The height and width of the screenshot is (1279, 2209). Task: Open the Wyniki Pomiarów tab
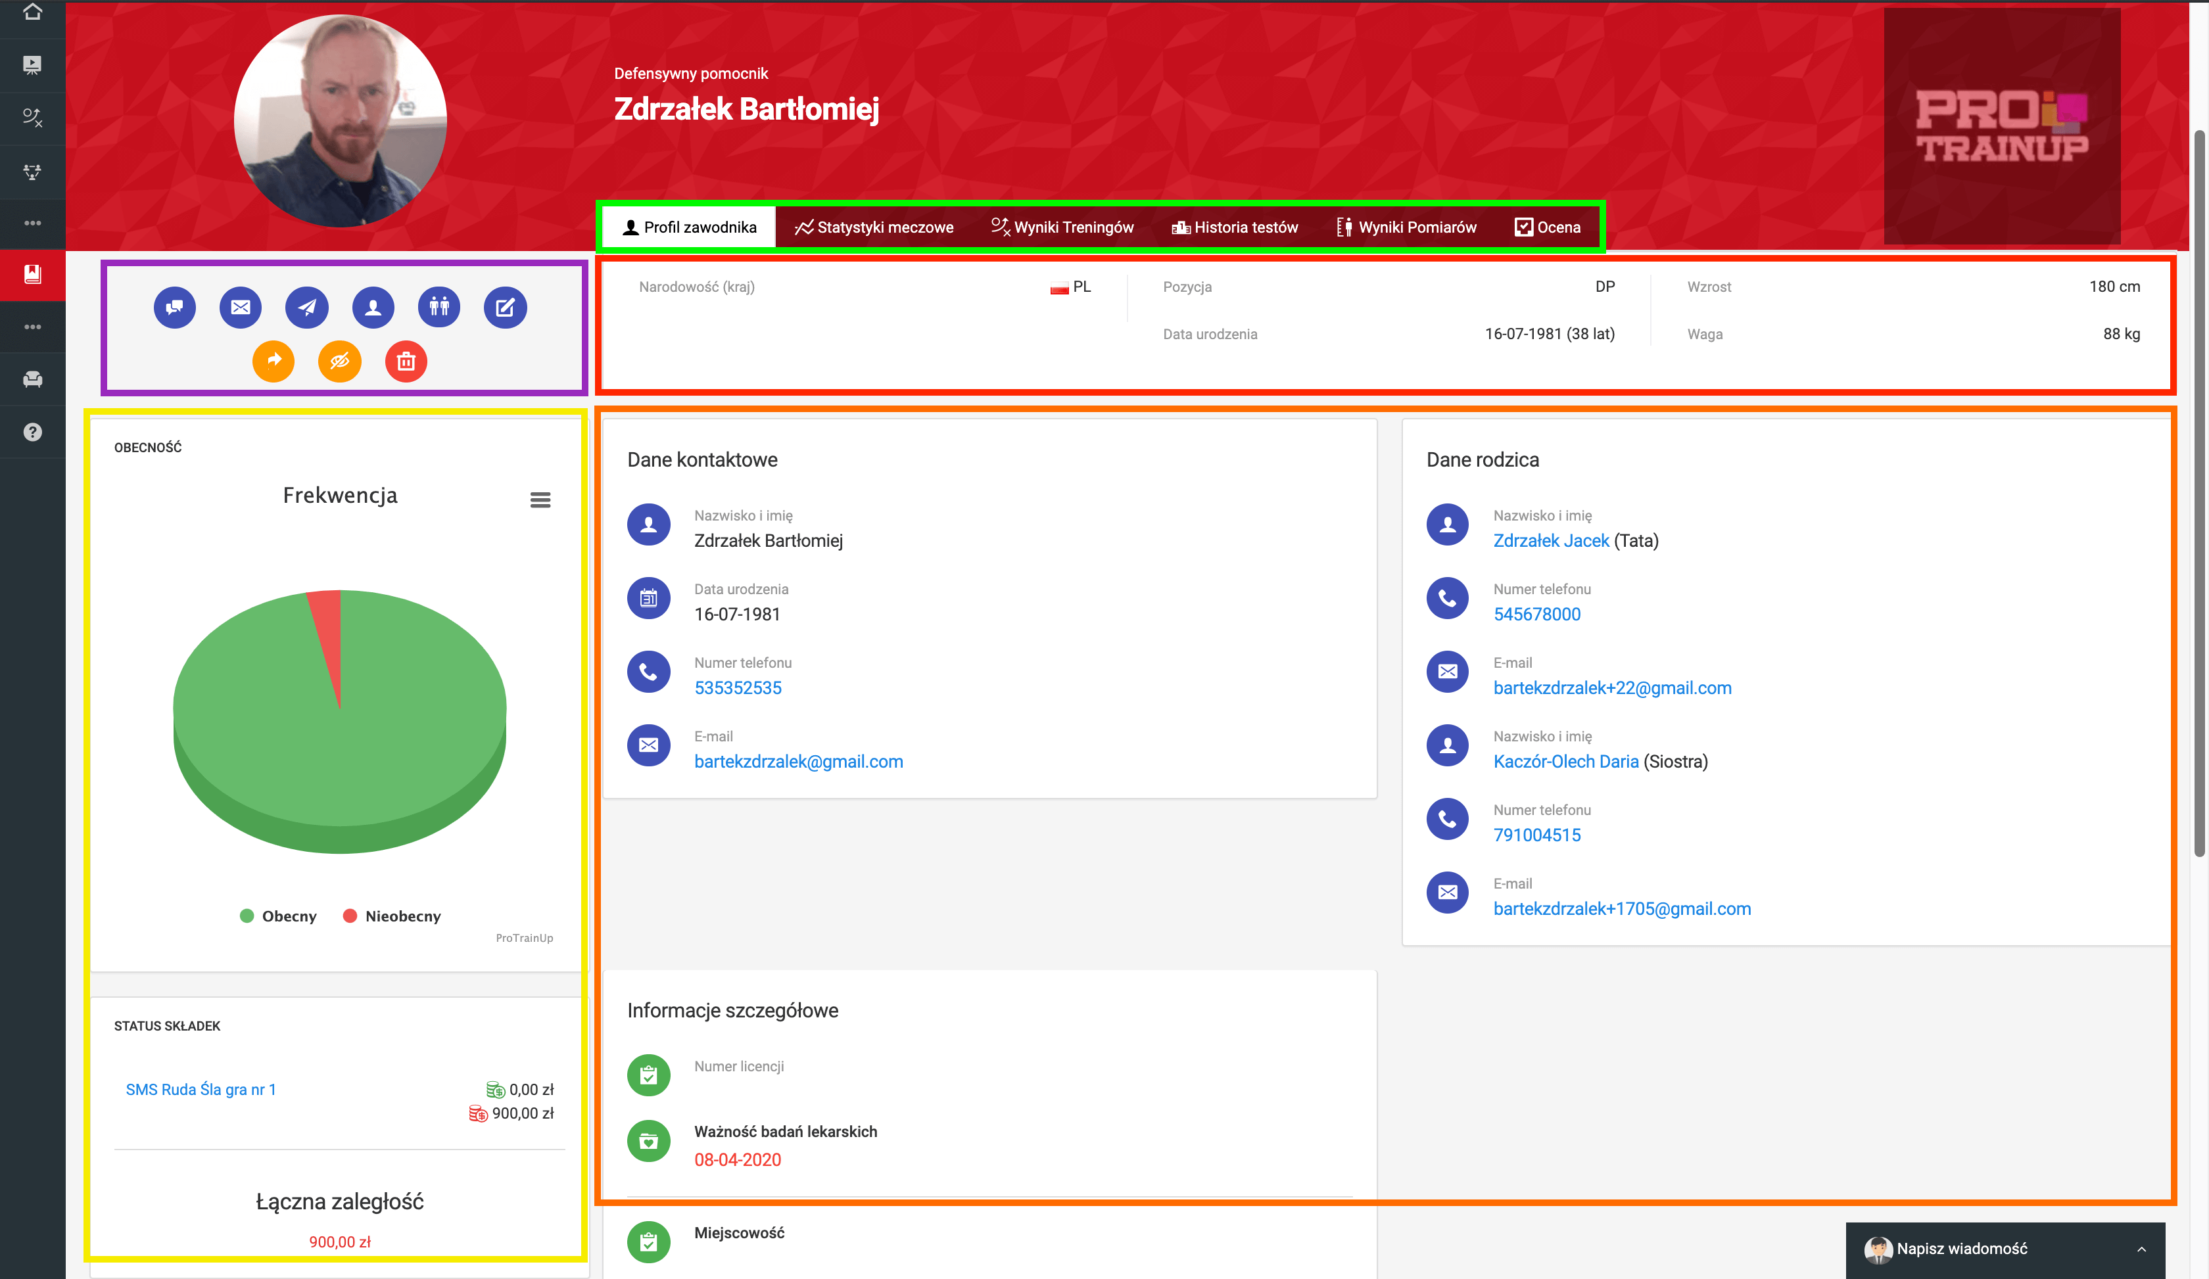pos(1406,228)
